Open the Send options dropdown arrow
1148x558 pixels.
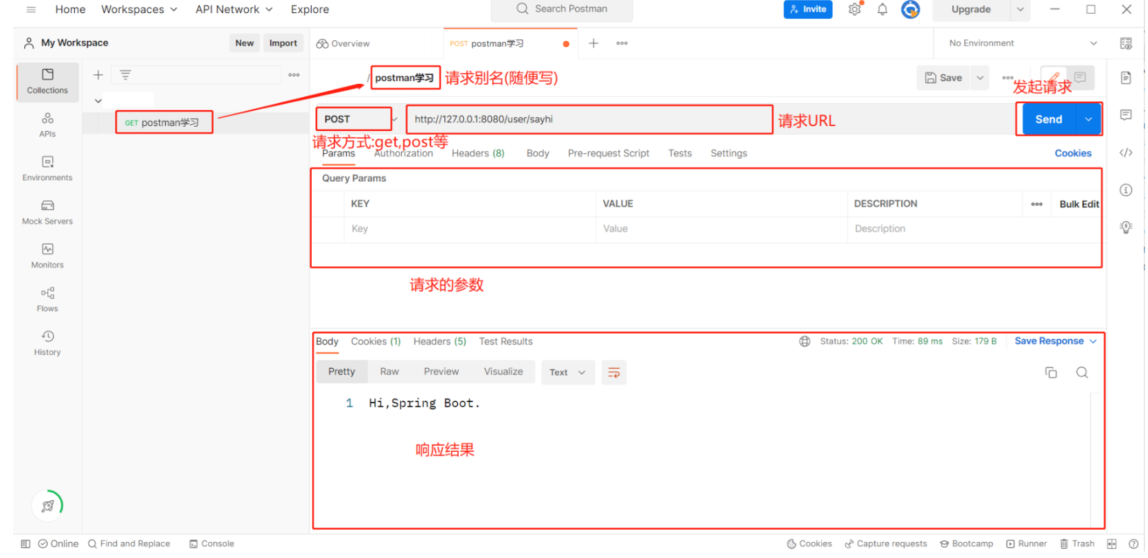(1088, 119)
